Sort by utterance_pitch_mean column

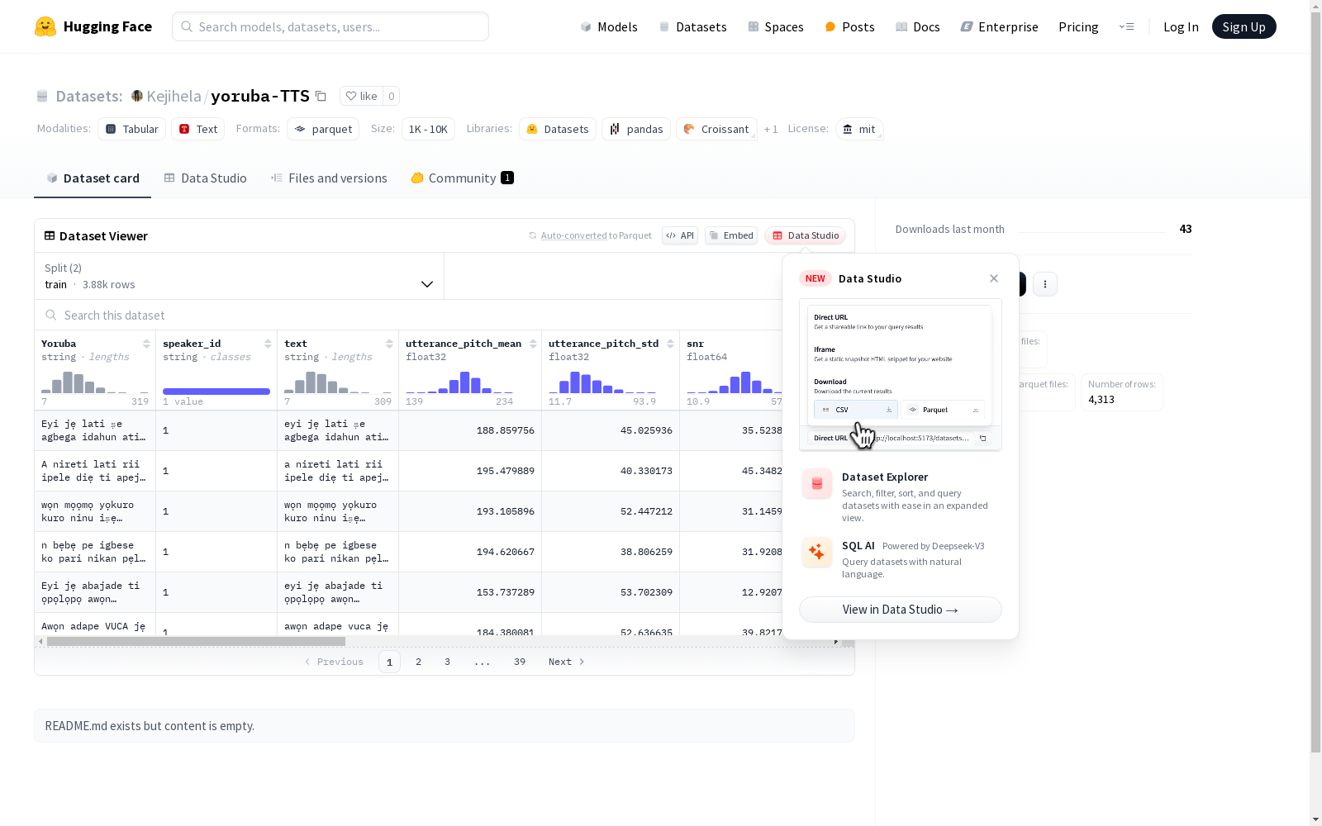(x=533, y=344)
